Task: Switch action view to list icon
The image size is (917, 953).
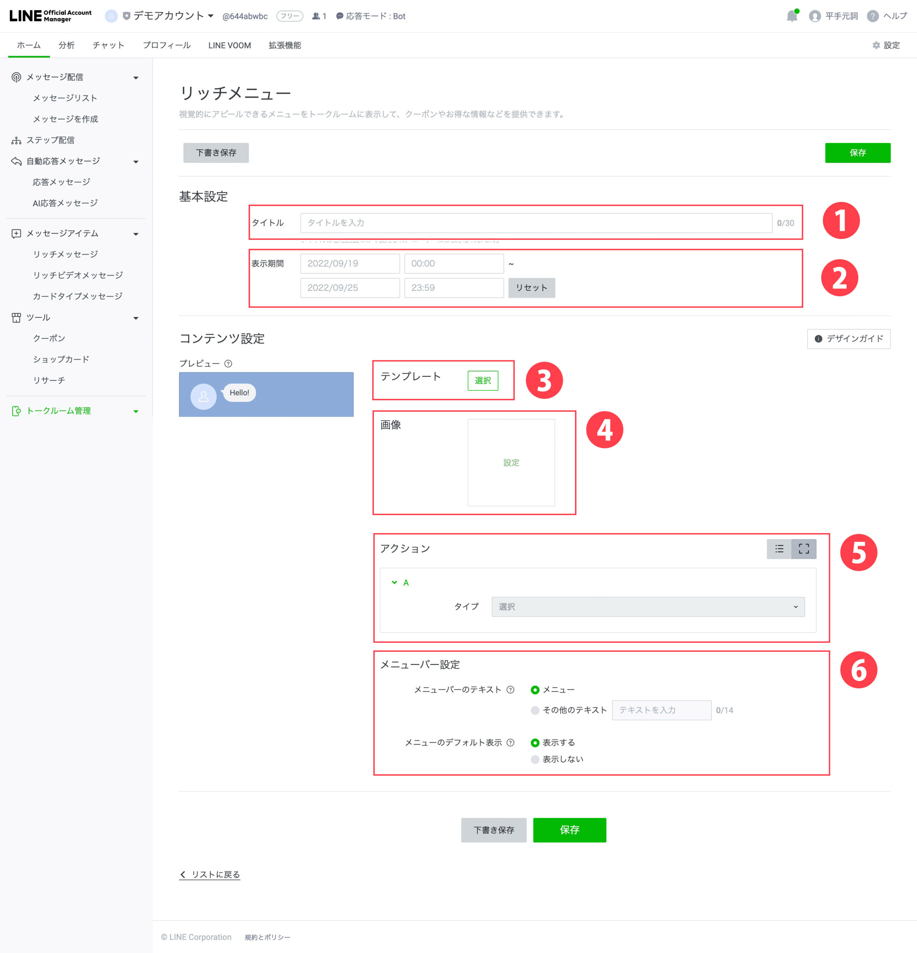Action: [x=779, y=549]
